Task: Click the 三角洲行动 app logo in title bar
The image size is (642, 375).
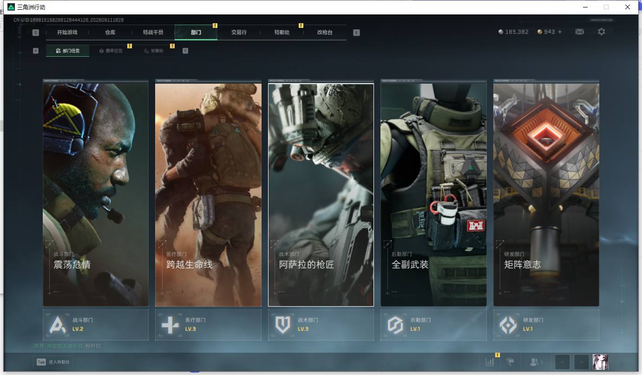Action: [x=11, y=7]
